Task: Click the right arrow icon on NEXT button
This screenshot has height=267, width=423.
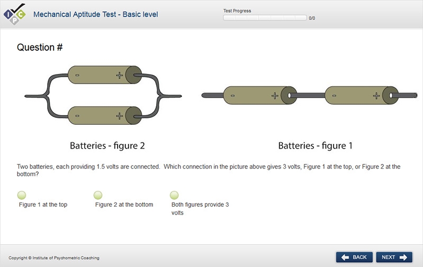Action: pyautogui.click(x=403, y=257)
